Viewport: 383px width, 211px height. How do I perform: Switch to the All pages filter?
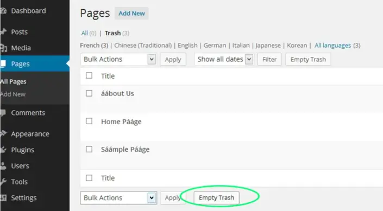point(84,33)
